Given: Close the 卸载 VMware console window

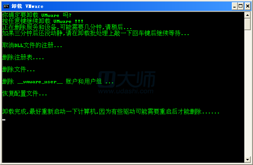Looking at the screenshot, I should pos(247,6).
